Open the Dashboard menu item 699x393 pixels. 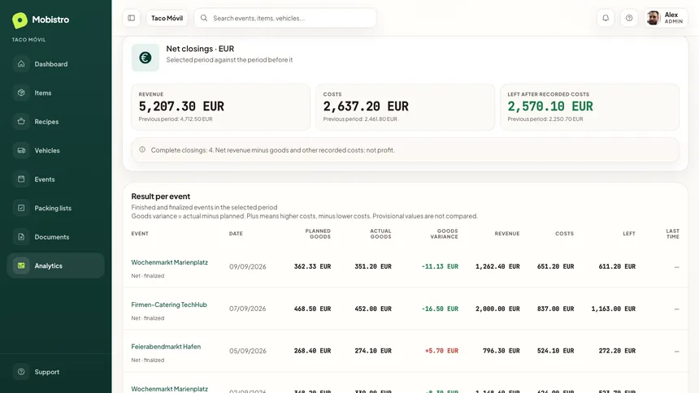coord(56,63)
